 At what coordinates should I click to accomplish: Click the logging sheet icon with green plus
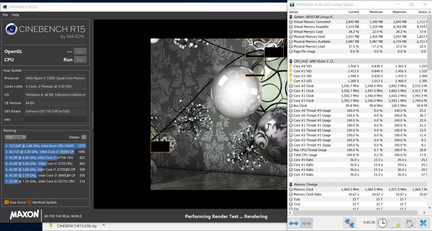click(x=396, y=223)
